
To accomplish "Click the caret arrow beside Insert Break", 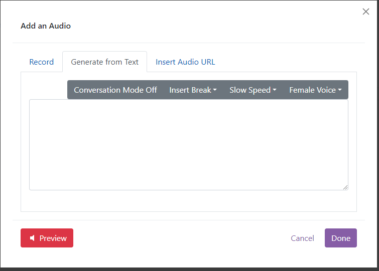I will point(215,90).
